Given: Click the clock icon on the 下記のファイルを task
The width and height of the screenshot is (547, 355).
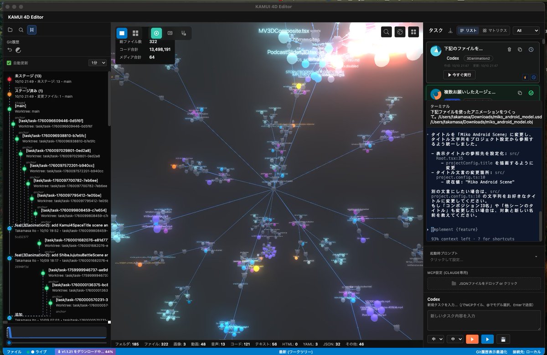Looking at the screenshot, I should coord(531,49).
